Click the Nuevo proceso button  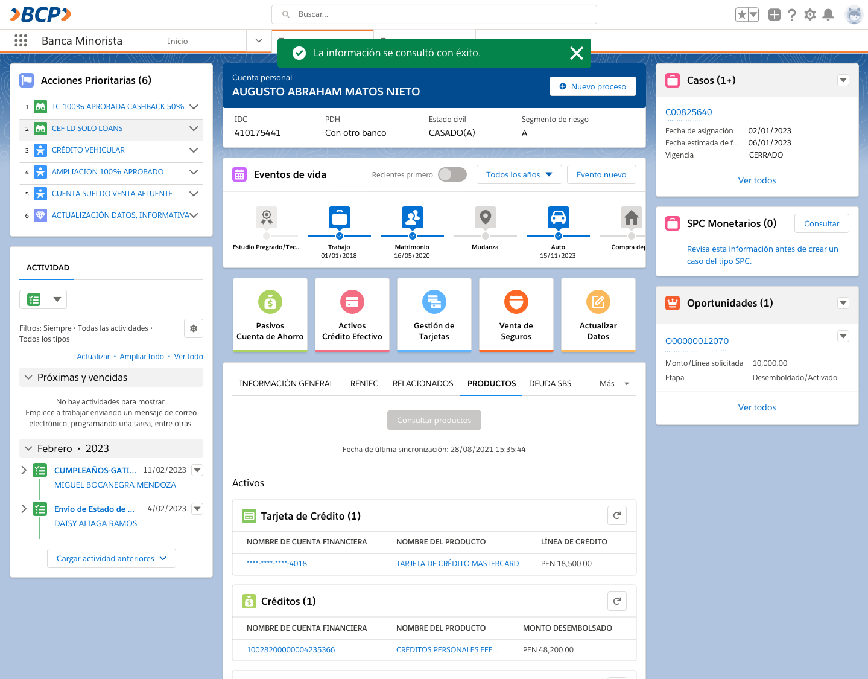(x=593, y=86)
